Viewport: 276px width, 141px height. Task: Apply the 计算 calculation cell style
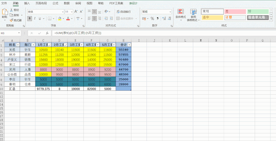coord(235,17)
